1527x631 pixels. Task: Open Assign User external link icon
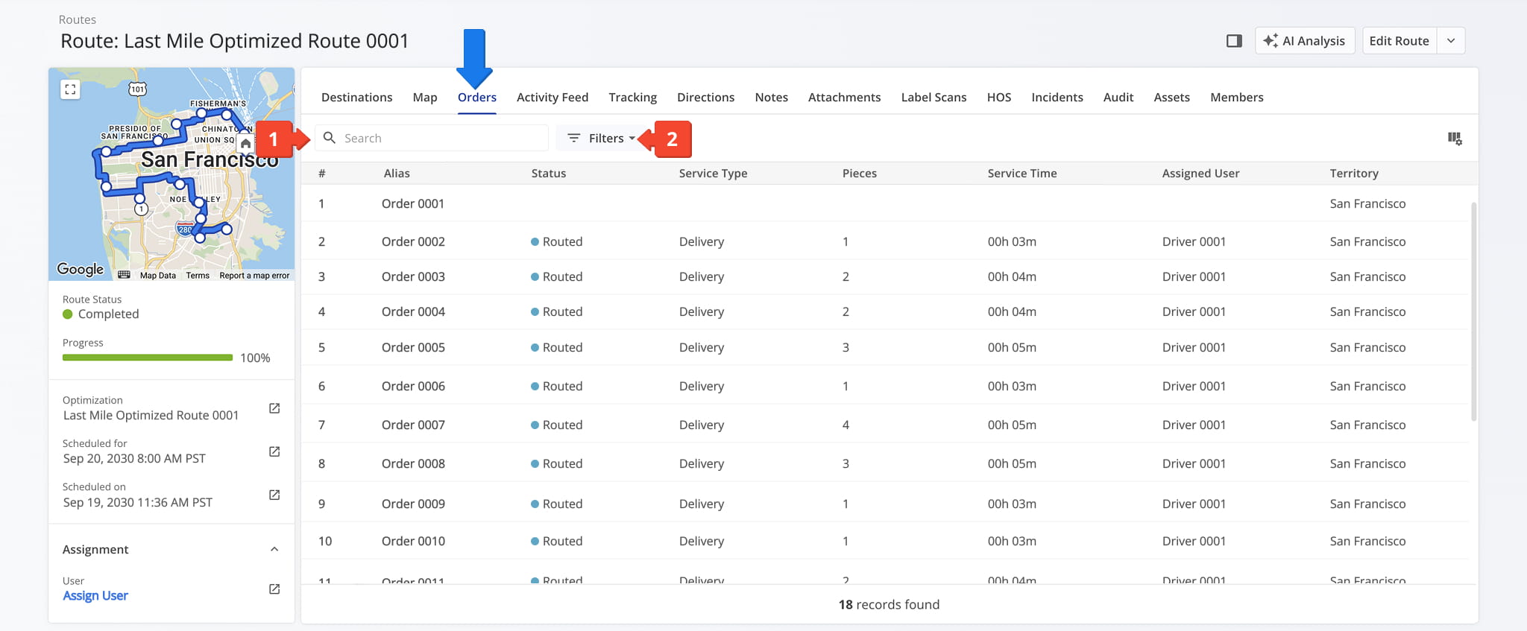[x=274, y=589]
